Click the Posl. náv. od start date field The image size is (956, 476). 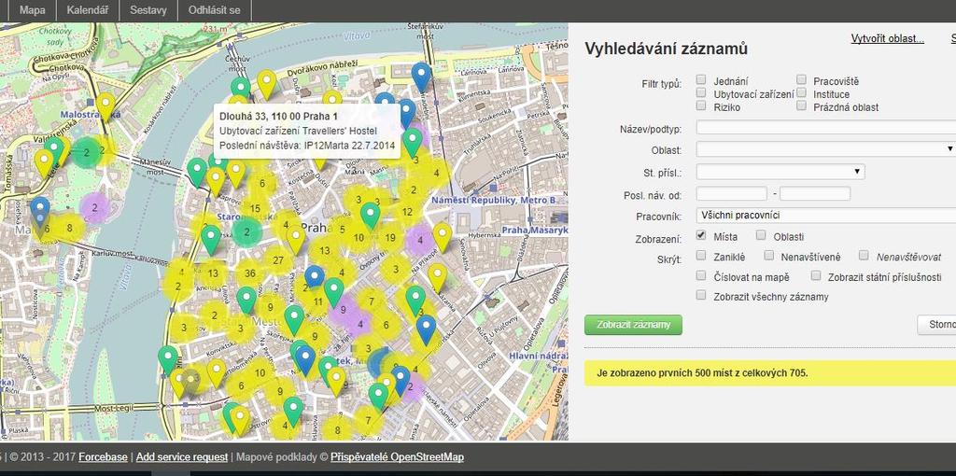731,194
